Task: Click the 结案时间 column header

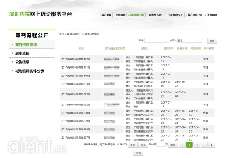Action: coord(195,48)
